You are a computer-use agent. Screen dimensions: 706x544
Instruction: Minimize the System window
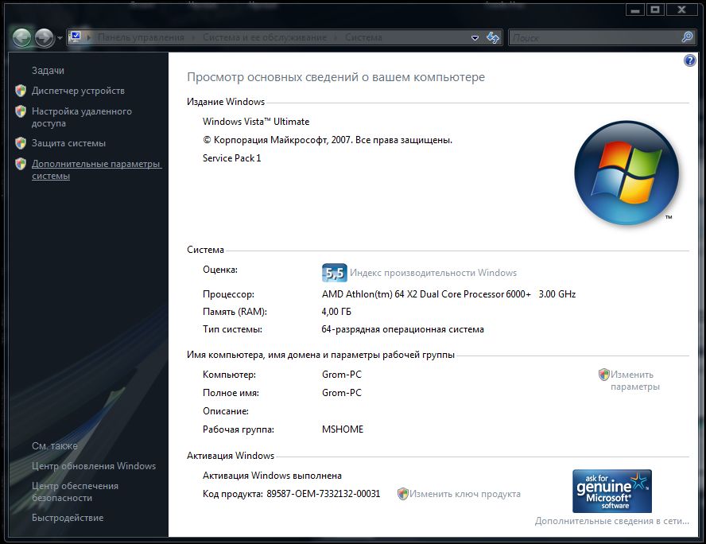tap(635, 10)
